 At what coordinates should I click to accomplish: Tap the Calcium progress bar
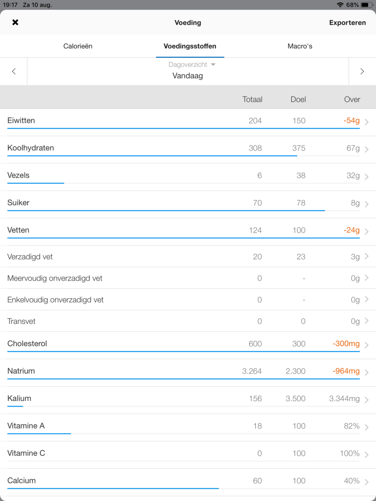tap(113, 488)
